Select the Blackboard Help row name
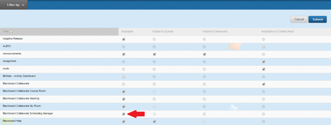Viewport: 331px width, 125px height. click(12, 121)
